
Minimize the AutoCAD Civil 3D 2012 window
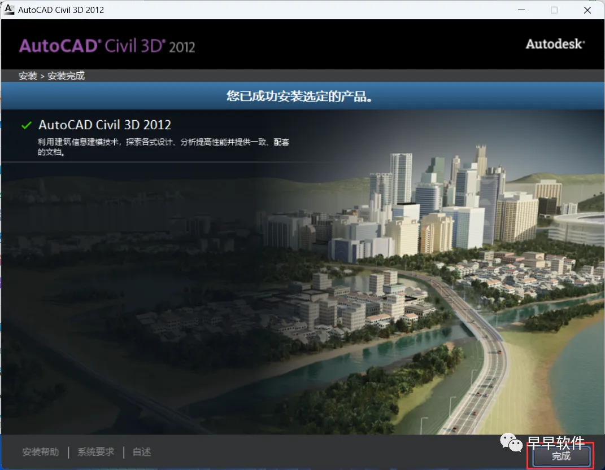(x=521, y=10)
